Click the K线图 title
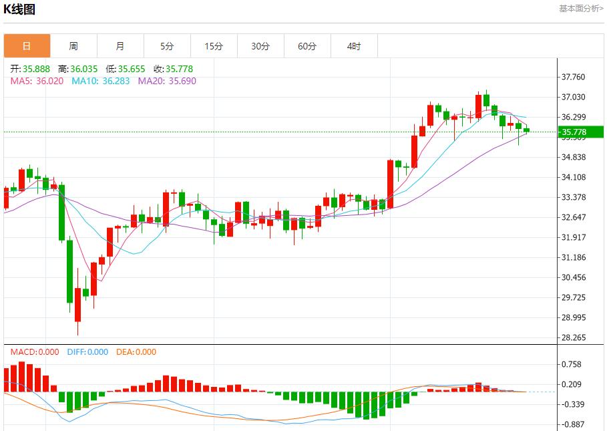607x431 pixels. point(19,9)
